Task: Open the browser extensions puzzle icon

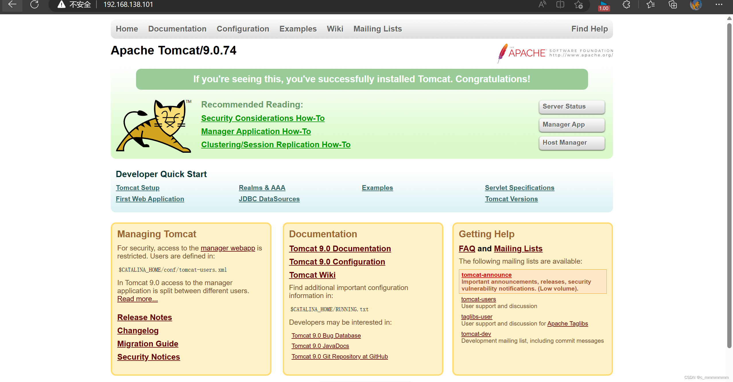Action: click(627, 4)
